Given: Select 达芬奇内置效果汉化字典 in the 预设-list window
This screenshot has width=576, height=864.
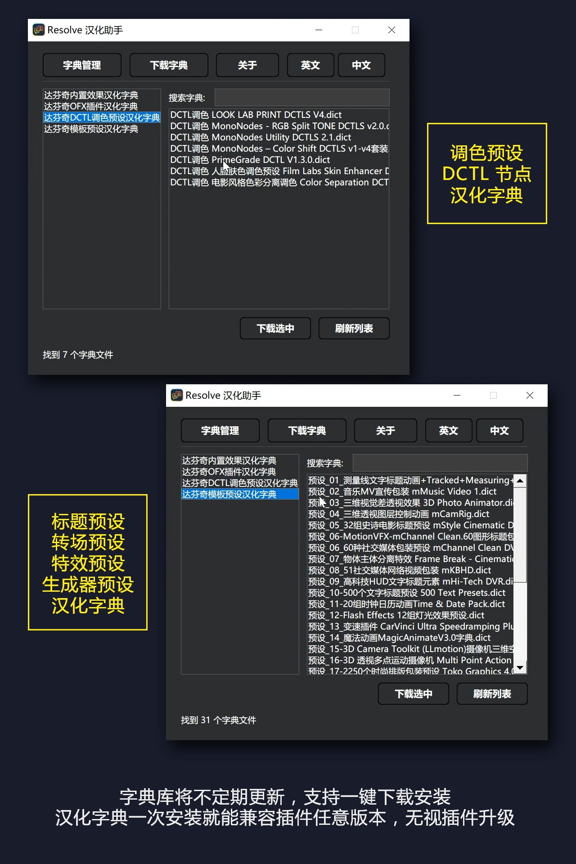Looking at the screenshot, I should [x=240, y=460].
